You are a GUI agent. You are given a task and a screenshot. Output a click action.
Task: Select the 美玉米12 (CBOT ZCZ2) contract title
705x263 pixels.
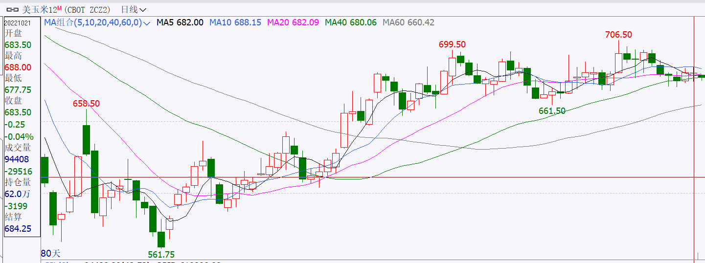click(67, 9)
